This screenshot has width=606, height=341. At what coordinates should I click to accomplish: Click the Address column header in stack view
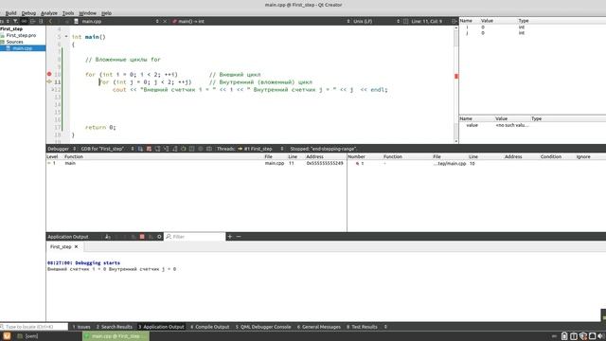pyautogui.click(x=314, y=156)
